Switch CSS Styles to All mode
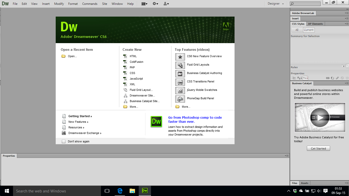Viewport: 349px width, 196px height. pos(297,30)
